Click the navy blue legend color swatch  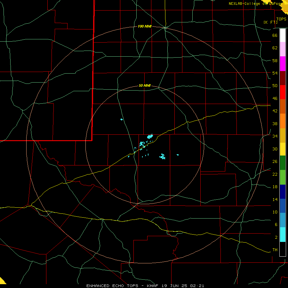283,192
